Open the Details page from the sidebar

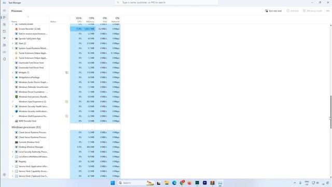[4, 52]
